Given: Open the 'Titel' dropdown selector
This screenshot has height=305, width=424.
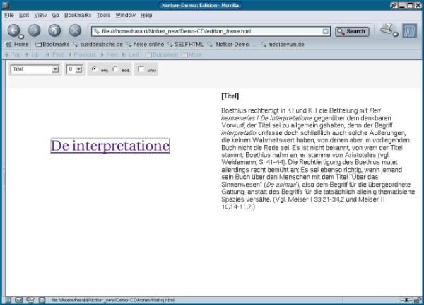Looking at the screenshot, I should 35,69.
